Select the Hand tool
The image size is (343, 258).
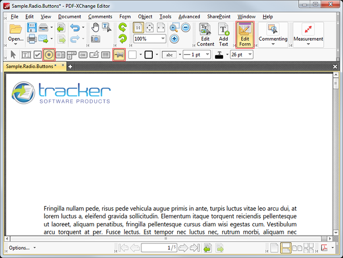click(x=96, y=27)
